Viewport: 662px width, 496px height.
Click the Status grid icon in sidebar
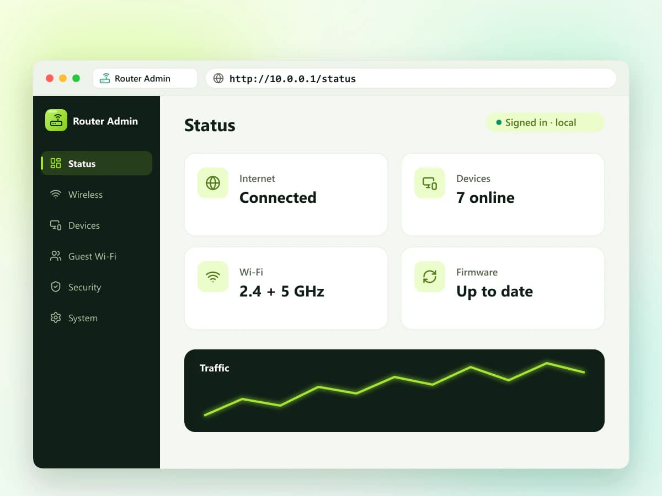(56, 163)
